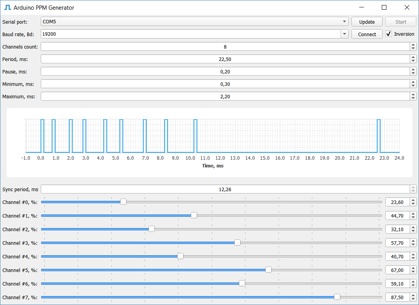Increase Period ms with up arrow
Screen dimensions: 419x305
(413, 57)
